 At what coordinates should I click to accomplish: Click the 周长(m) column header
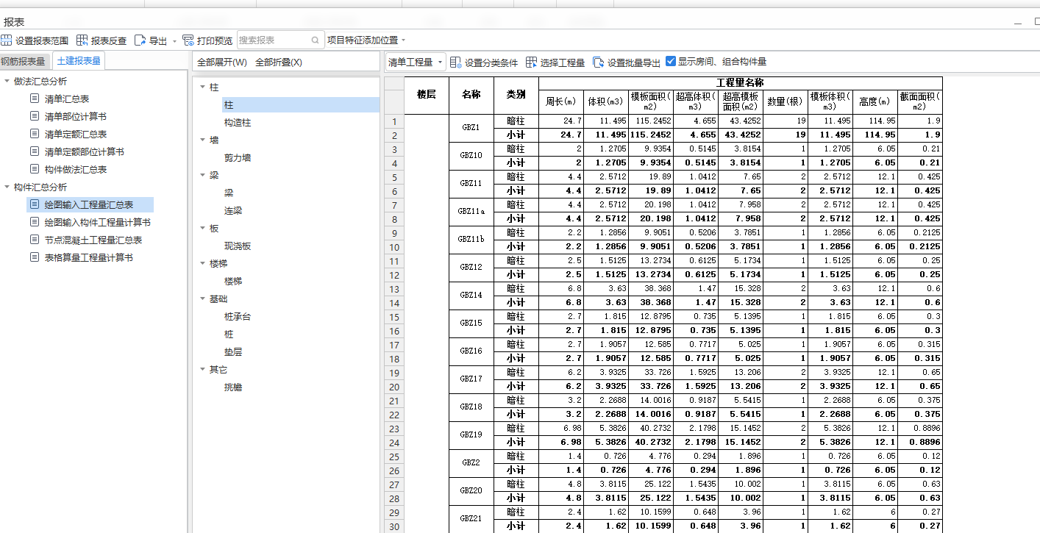coord(561,101)
